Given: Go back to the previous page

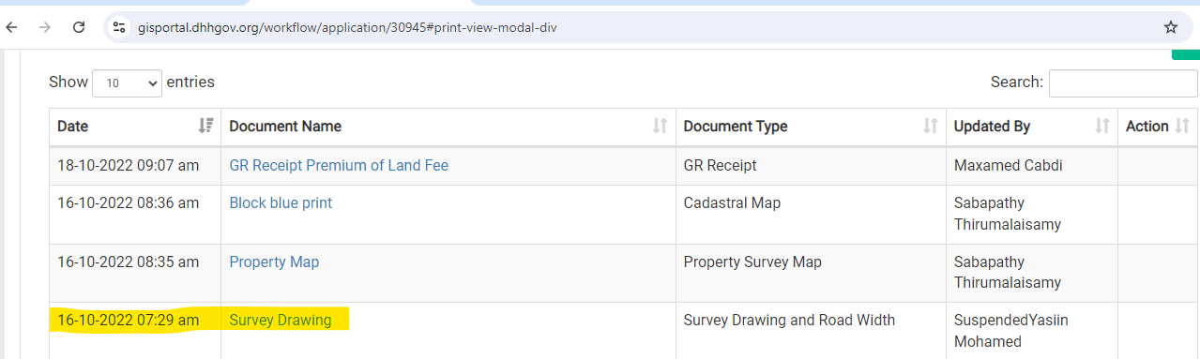Looking at the screenshot, I should pos(12,27).
